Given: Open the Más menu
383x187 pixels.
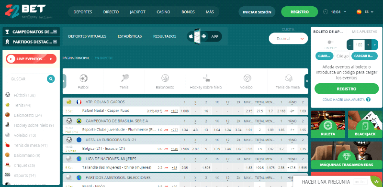Looking at the screenshot, I should 210,12.
